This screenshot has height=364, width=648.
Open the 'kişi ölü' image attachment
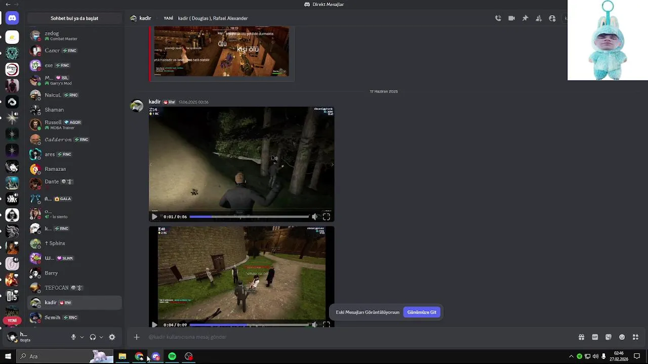click(x=222, y=51)
